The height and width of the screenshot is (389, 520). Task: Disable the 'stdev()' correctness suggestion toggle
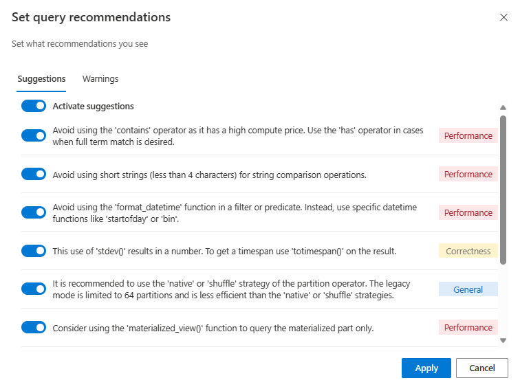coord(34,251)
